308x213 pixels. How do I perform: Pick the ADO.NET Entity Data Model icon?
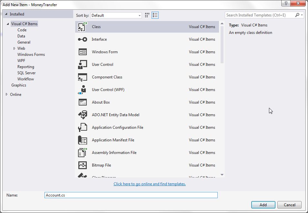click(83, 115)
